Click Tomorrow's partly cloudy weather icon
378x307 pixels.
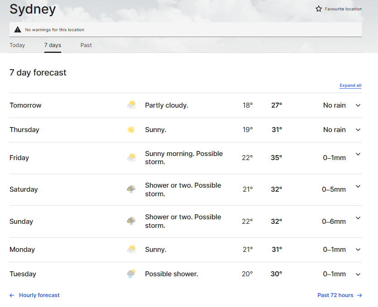coord(131,105)
